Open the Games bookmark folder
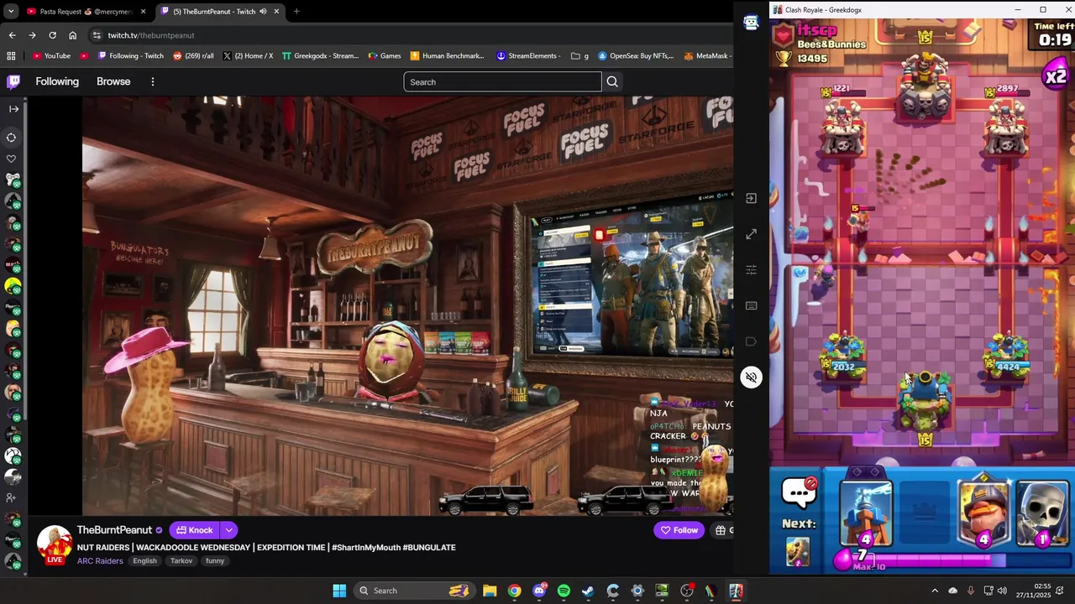1075x604 pixels. (385, 56)
